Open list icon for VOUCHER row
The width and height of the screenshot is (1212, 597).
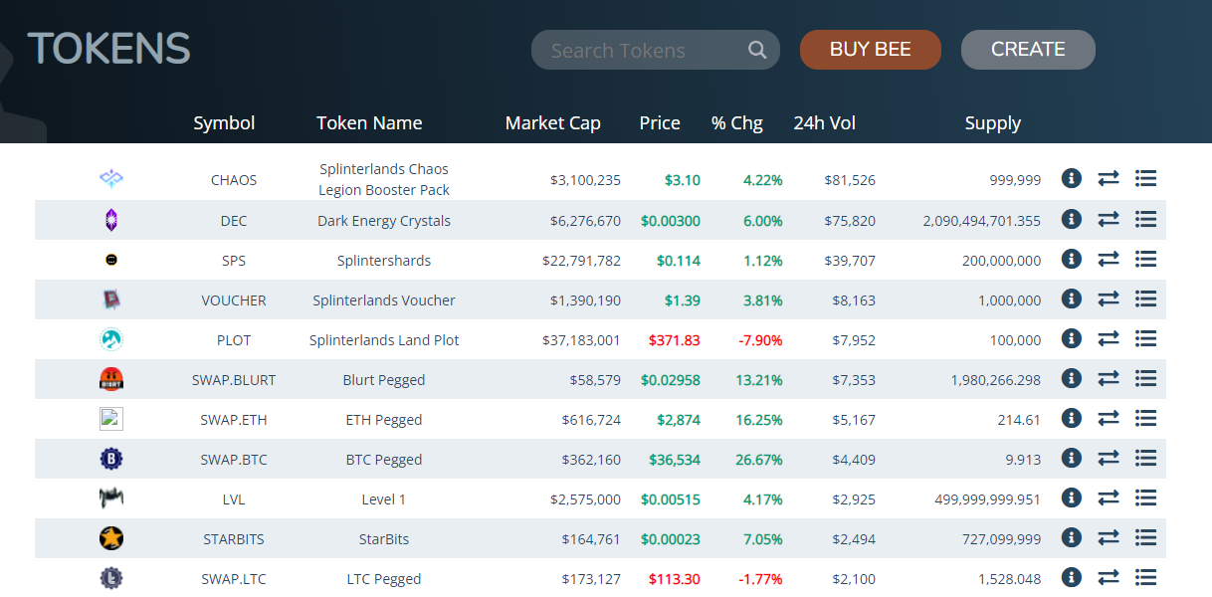(x=1145, y=298)
